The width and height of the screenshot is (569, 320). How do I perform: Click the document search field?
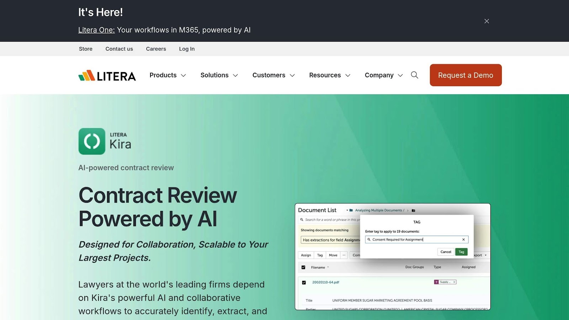coord(330,220)
